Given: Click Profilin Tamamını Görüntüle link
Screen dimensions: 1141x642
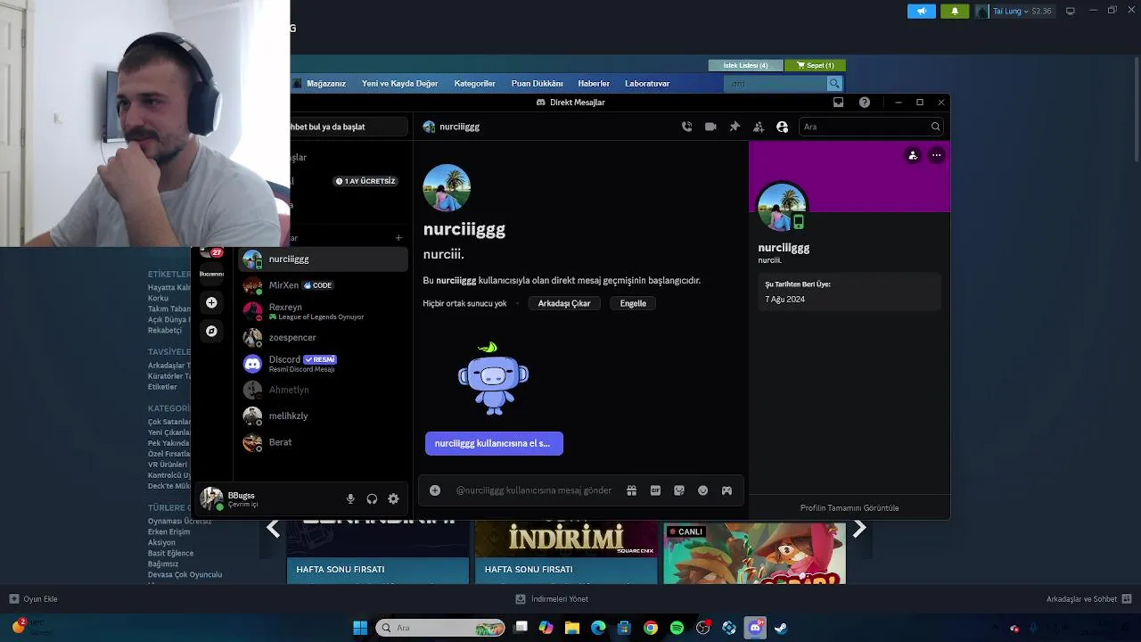Looking at the screenshot, I should pyautogui.click(x=850, y=508).
